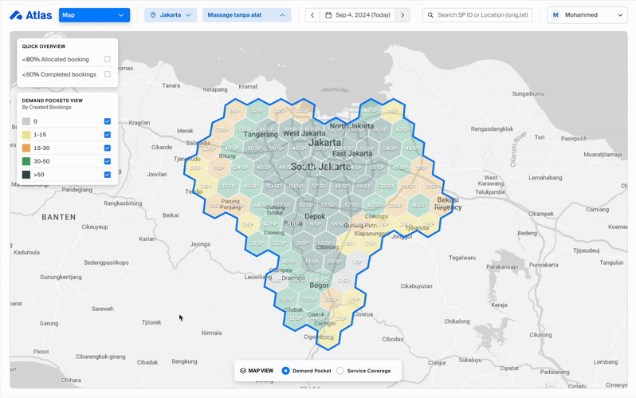Go to next date with right arrow
The height and width of the screenshot is (398, 636).
403,14
